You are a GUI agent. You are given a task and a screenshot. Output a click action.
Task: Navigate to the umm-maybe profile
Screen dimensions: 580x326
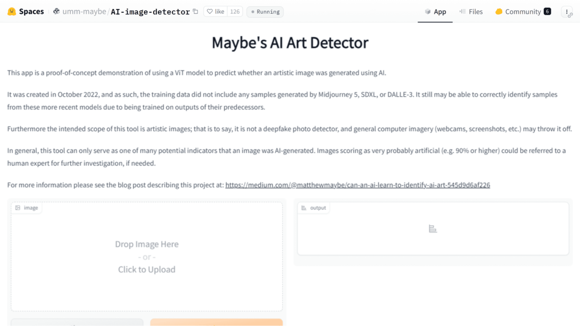[84, 11]
